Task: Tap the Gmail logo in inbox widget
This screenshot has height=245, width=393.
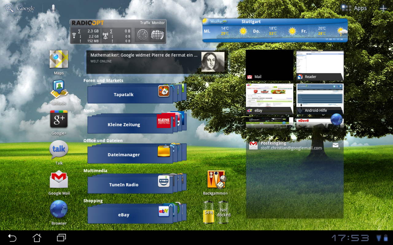Action: pos(253,145)
